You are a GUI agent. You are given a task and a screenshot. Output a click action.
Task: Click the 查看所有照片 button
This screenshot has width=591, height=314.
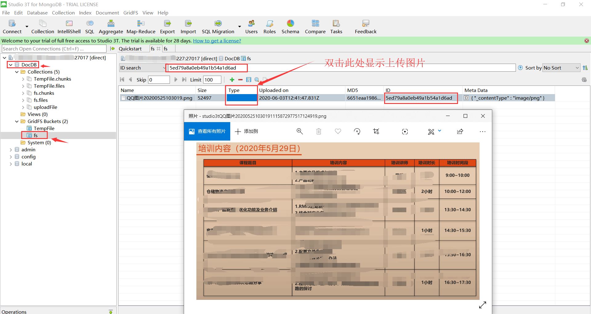click(x=207, y=131)
